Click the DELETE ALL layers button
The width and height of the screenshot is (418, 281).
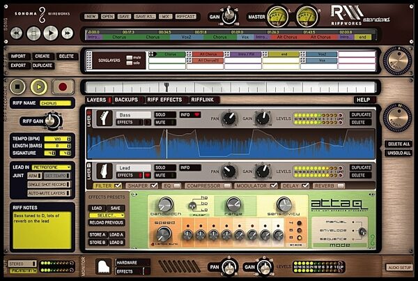click(398, 144)
